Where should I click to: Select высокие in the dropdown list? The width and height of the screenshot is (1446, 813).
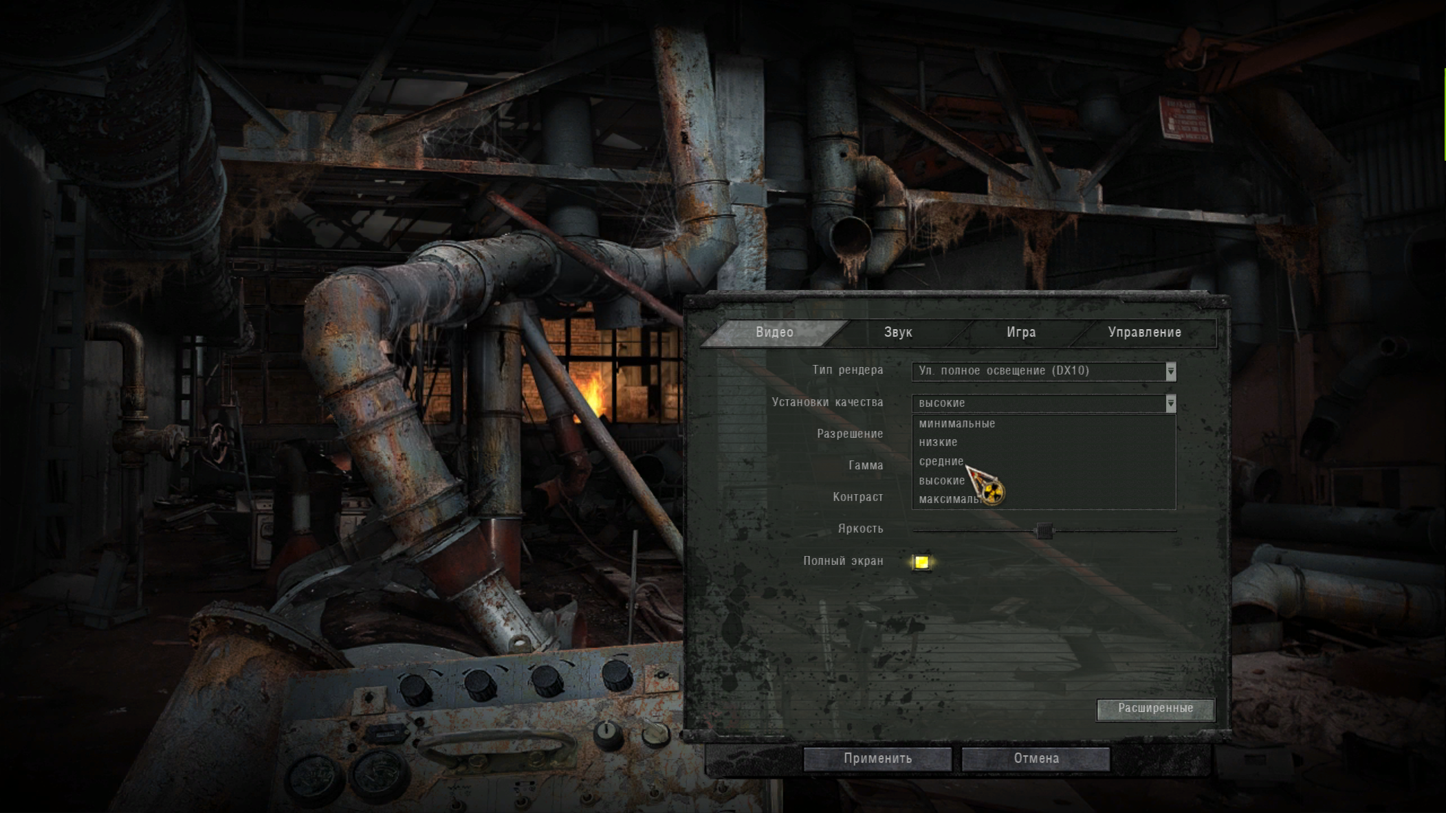click(x=941, y=480)
